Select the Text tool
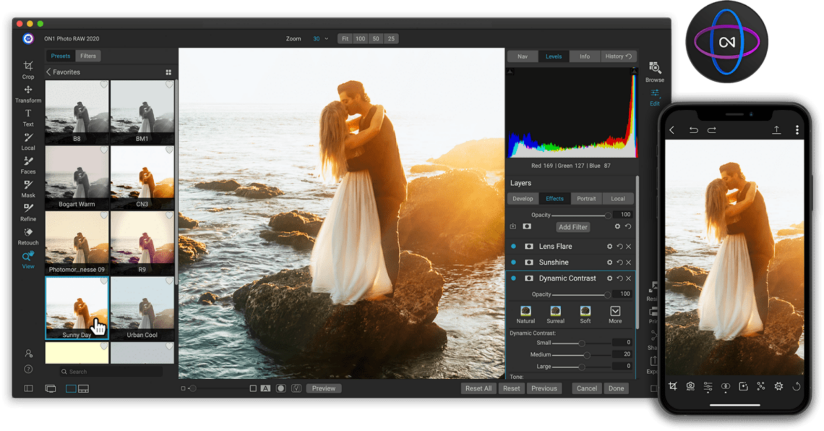 (x=28, y=118)
